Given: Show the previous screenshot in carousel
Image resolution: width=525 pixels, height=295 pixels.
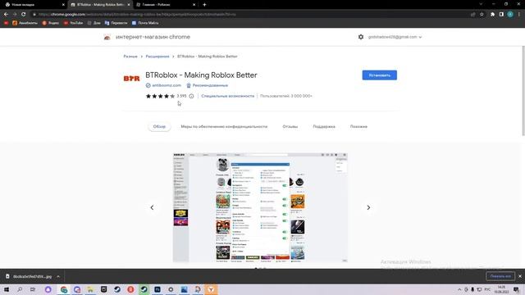Looking at the screenshot, I should pos(152,207).
